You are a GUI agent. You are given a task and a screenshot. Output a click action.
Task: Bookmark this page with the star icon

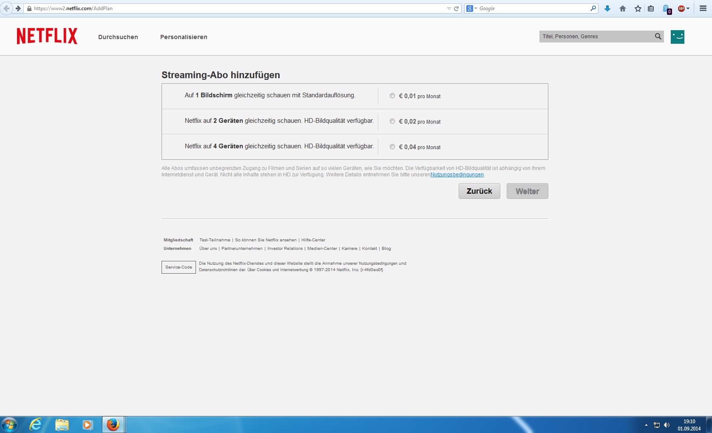pos(638,8)
